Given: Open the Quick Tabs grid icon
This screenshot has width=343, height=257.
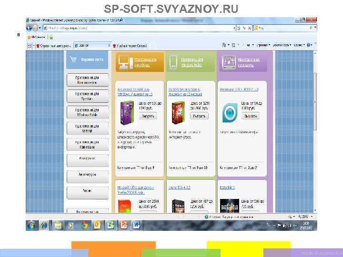Looking at the screenshot, I should click(30, 46).
